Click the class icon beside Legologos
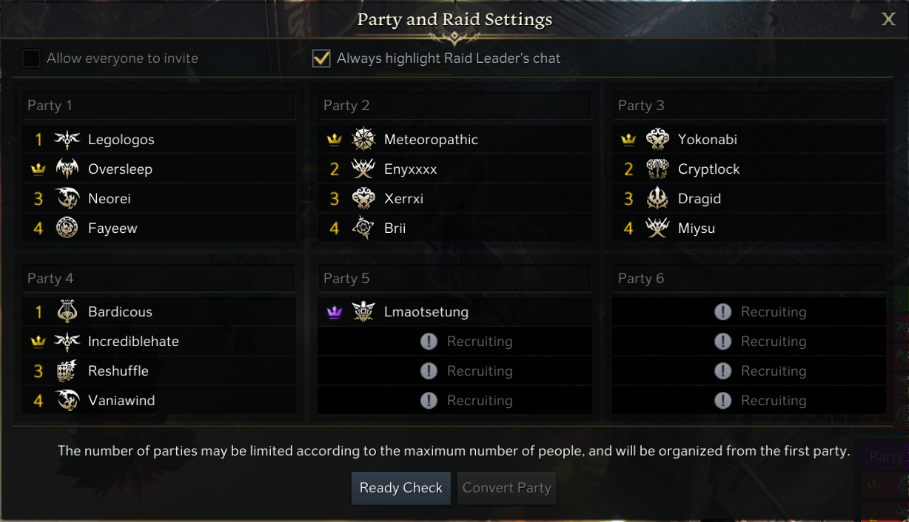The height and width of the screenshot is (522, 909). (x=67, y=140)
